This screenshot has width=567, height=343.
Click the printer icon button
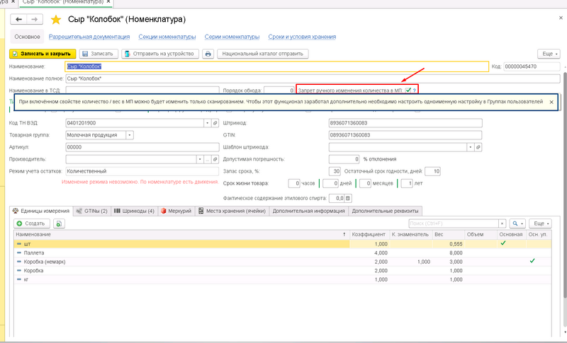coord(208,54)
